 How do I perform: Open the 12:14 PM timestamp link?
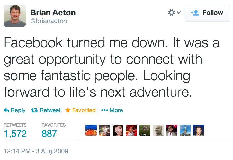pyautogui.click(x=36, y=151)
